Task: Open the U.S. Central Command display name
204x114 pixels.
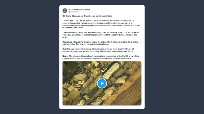Action: pos(78,9)
